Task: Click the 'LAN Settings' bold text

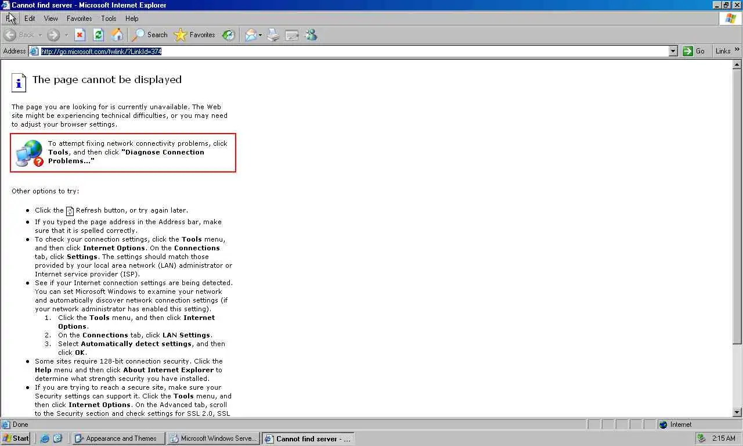Action: coord(186,335)
